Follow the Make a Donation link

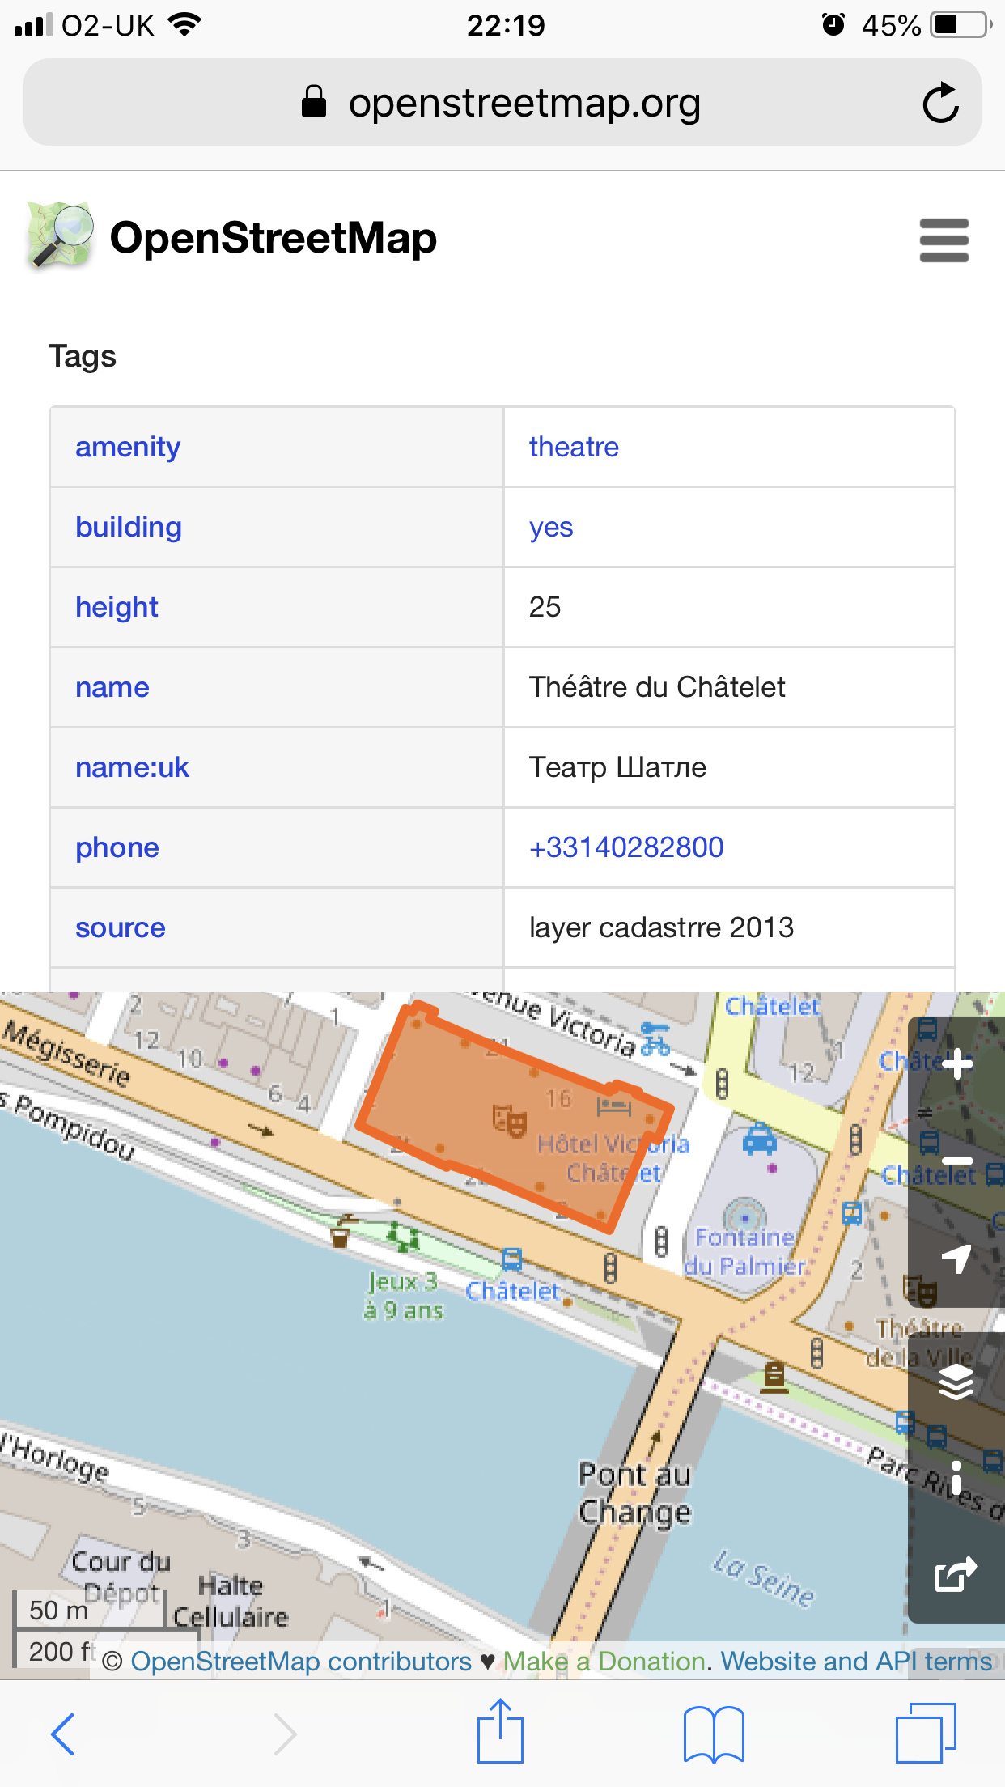pos(604,1661)
